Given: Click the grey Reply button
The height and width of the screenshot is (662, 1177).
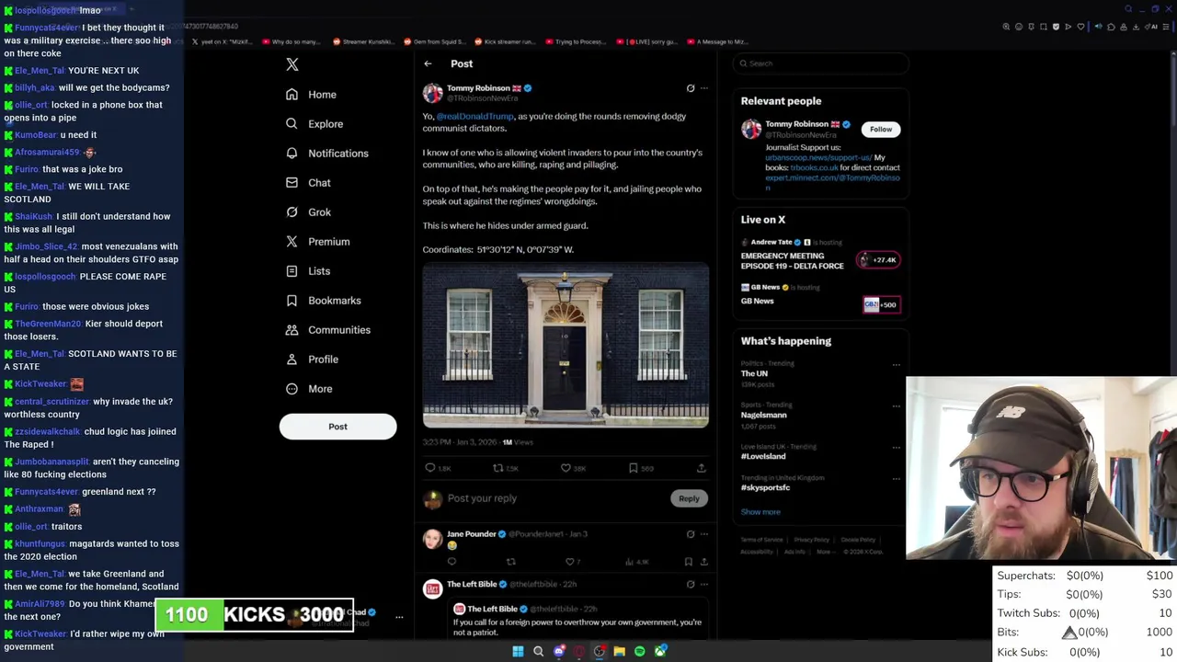Looking at the screenshot, I should pyautogui.click(x=689, y=498).
